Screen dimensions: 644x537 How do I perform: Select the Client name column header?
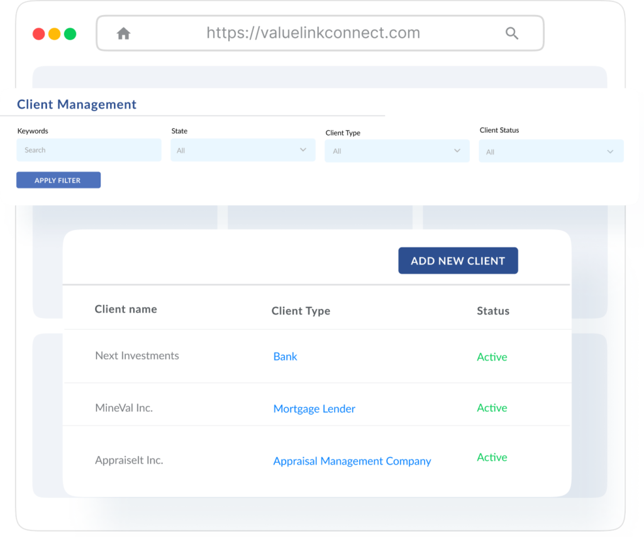[125, 309]
